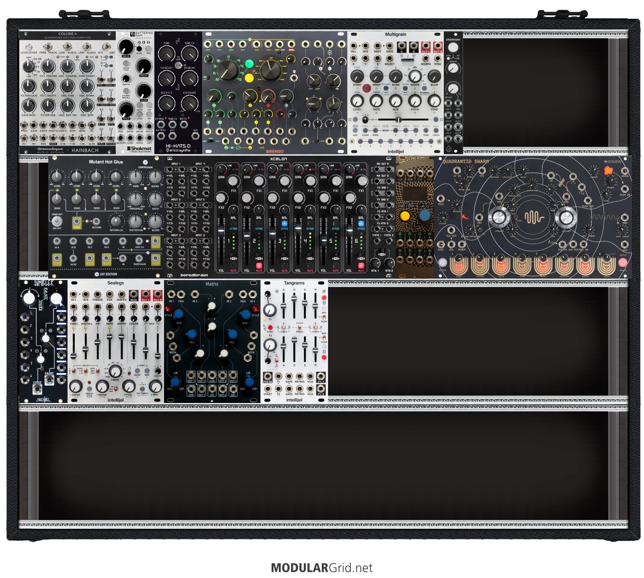Flip the COMP OUT / MIX OUT switch
Screen dimensions: 644x578
(x=57, y=222)
